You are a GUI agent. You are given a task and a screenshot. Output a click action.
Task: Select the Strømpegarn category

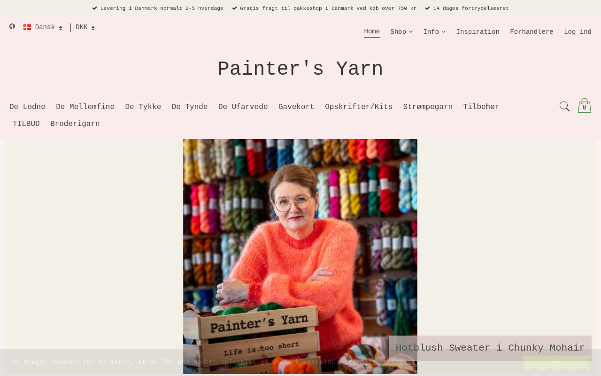point(428,107)
